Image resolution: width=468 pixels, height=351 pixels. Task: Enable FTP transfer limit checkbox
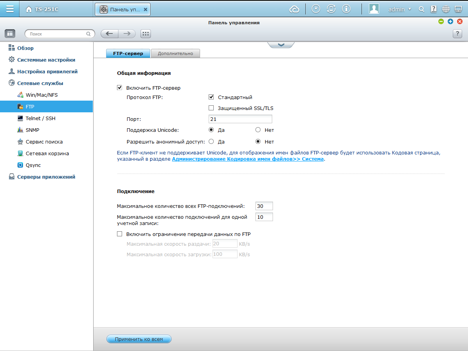(x=120, y=234)
